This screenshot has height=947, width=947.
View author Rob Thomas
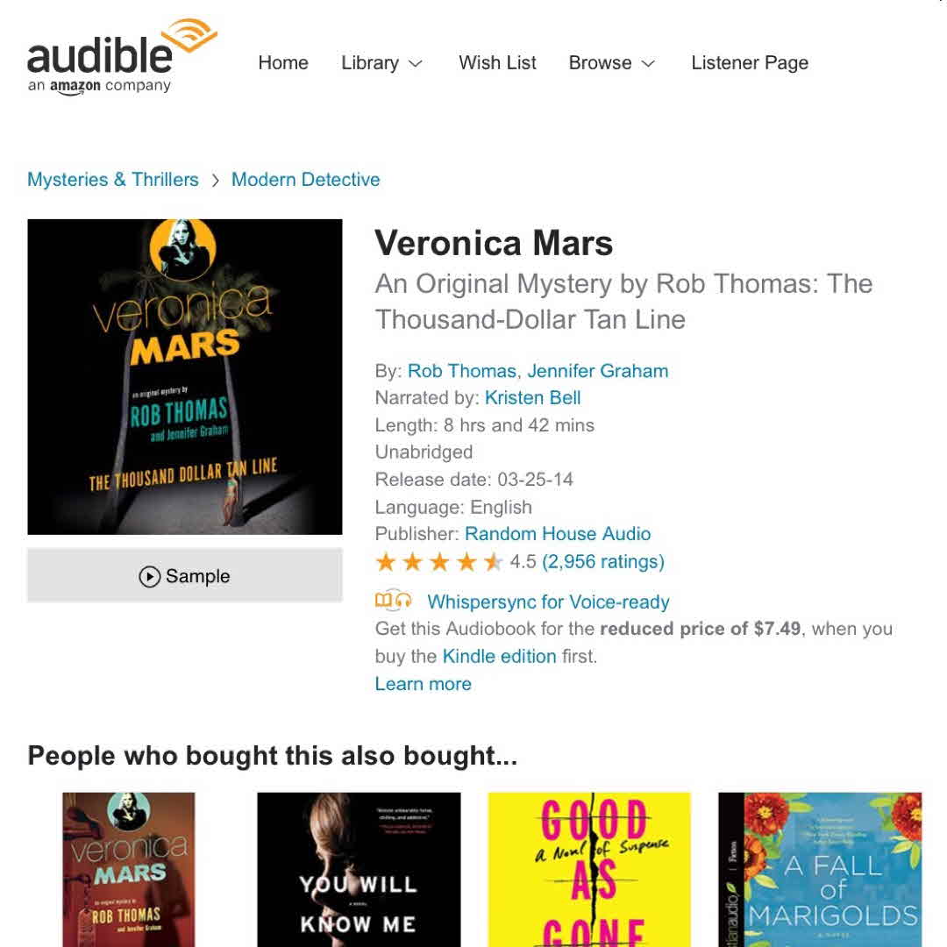462,371
